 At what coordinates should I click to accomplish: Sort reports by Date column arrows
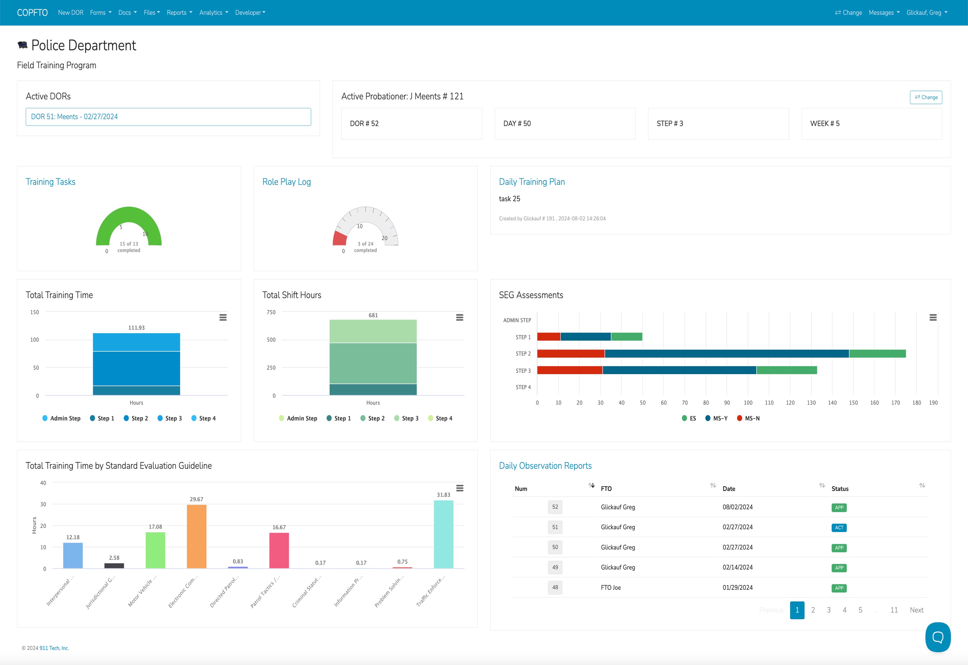pos(822,485)
